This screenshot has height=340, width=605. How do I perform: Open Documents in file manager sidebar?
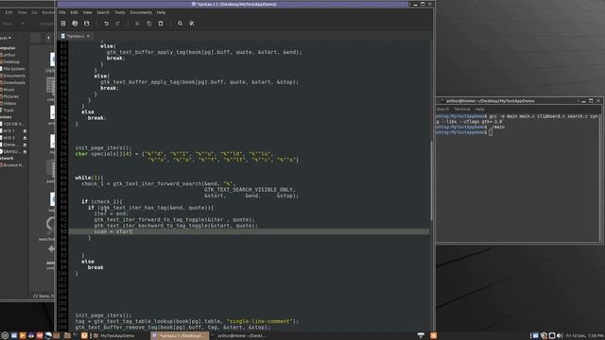tap(14, 76)
